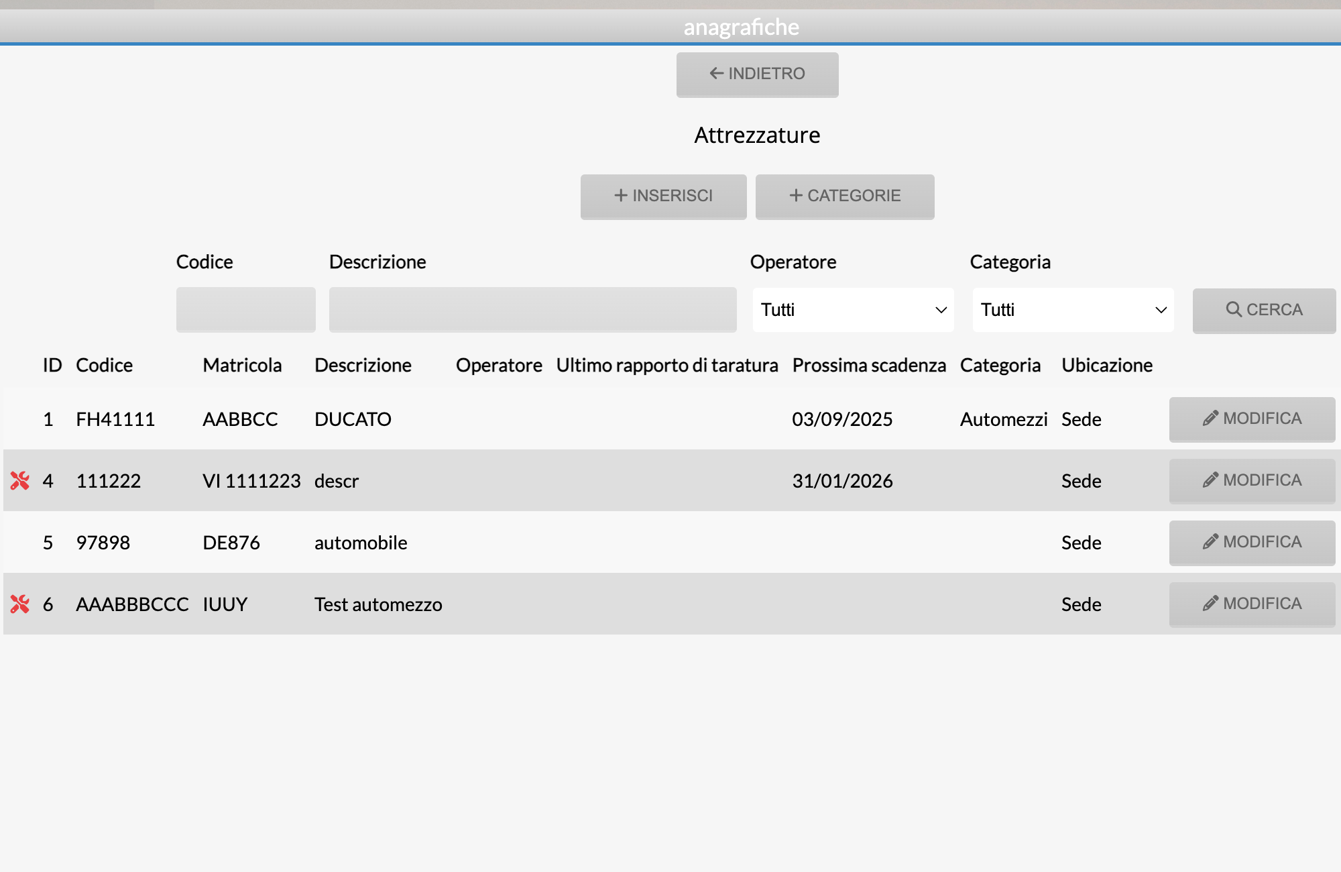Click chevron arrow of Categoria select
Screen dimensions: 1341x872
pos(1161,310)
